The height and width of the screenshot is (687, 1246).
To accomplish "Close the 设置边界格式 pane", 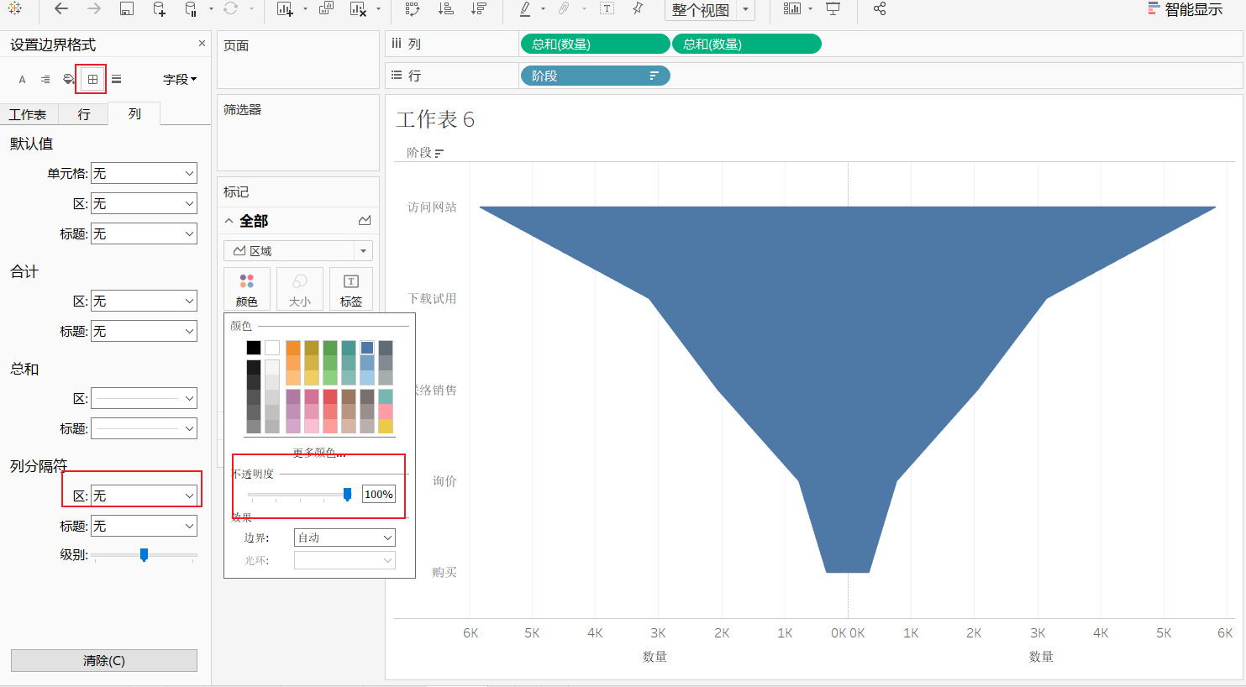I will pos(202,44).
